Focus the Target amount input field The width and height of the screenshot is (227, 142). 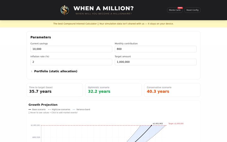[156, 62]
